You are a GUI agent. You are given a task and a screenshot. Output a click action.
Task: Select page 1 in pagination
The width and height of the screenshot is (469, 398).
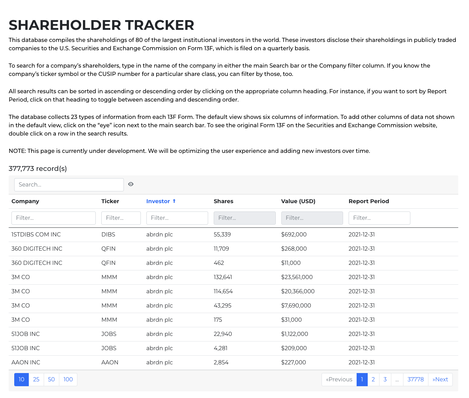pos(362,379)
